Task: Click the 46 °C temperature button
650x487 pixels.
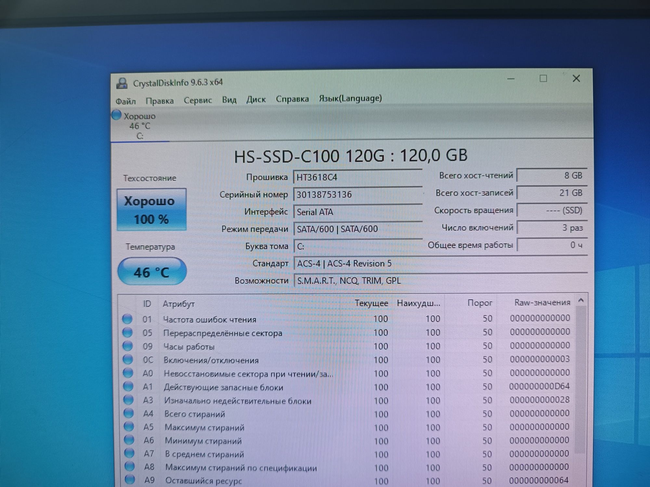Action: pyautogui.click(x=152, y=271)
